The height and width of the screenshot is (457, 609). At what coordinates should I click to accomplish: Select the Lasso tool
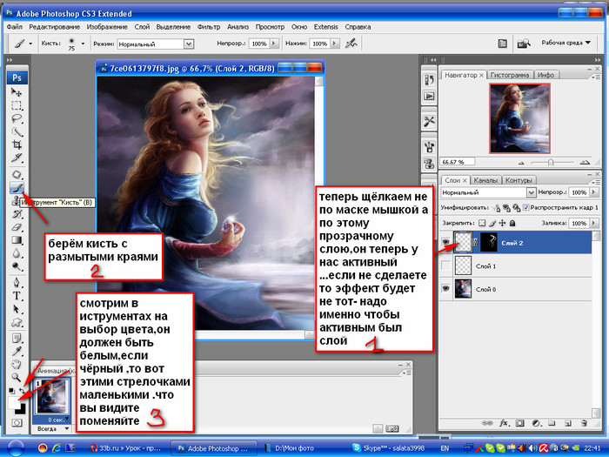click(17, 118)
